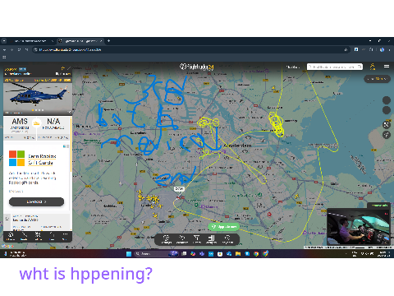Open the Flightradar24 hamburger menu
The width and height of the screenshot is (394, 296).
387,67
